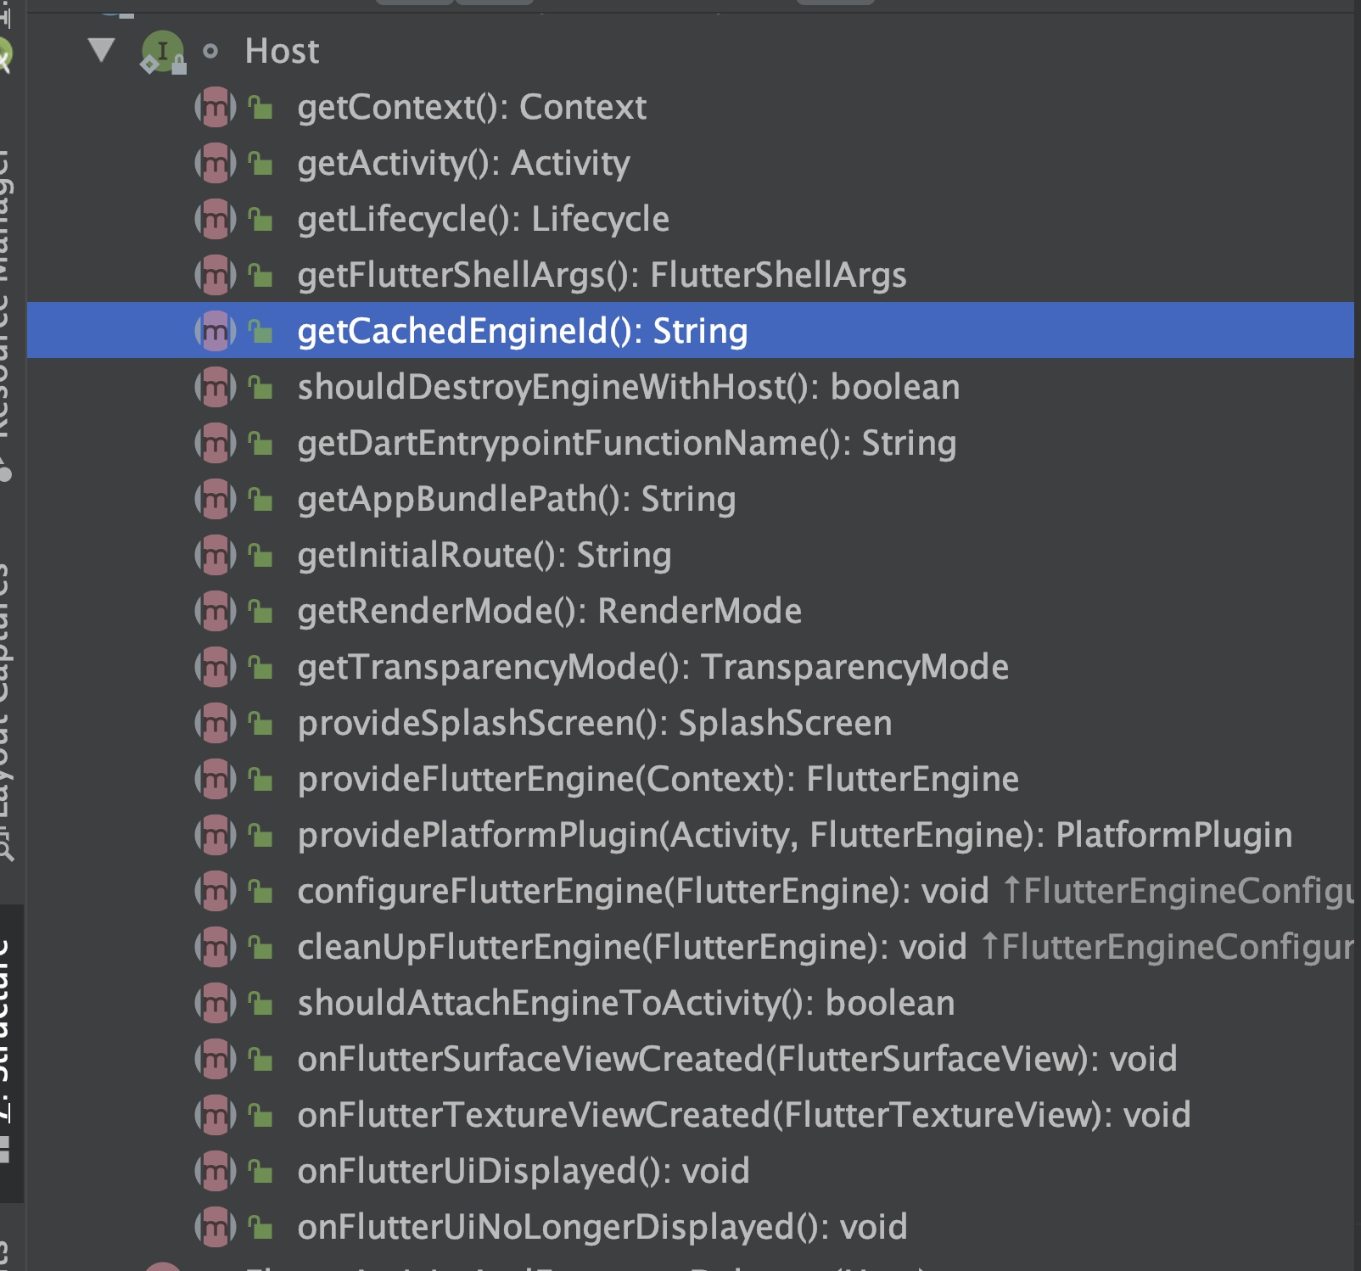Select getInitialRoute() method entry
Image resolution: width=1361 pixels, height=1271 pixels.
[x=484, y=556]
